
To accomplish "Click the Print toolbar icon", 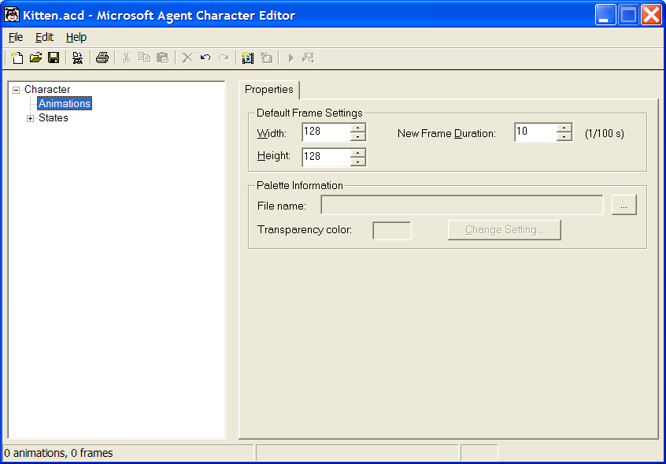I will point(102,58).
